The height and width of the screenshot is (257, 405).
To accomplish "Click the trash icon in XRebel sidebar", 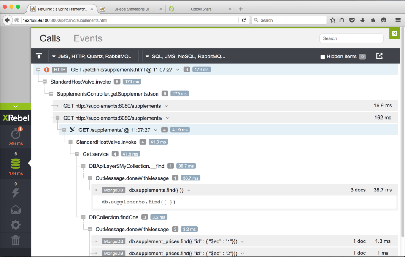I will (16, 241).
